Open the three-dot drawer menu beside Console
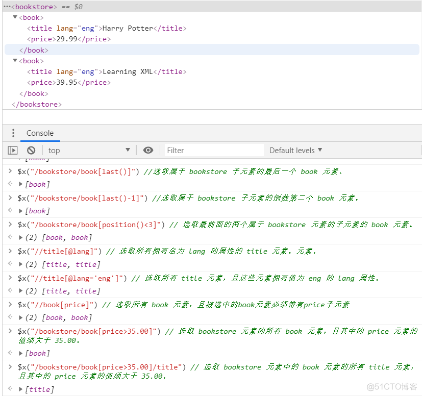The height and width of the screenshot is (396, 422). (13, 133)
